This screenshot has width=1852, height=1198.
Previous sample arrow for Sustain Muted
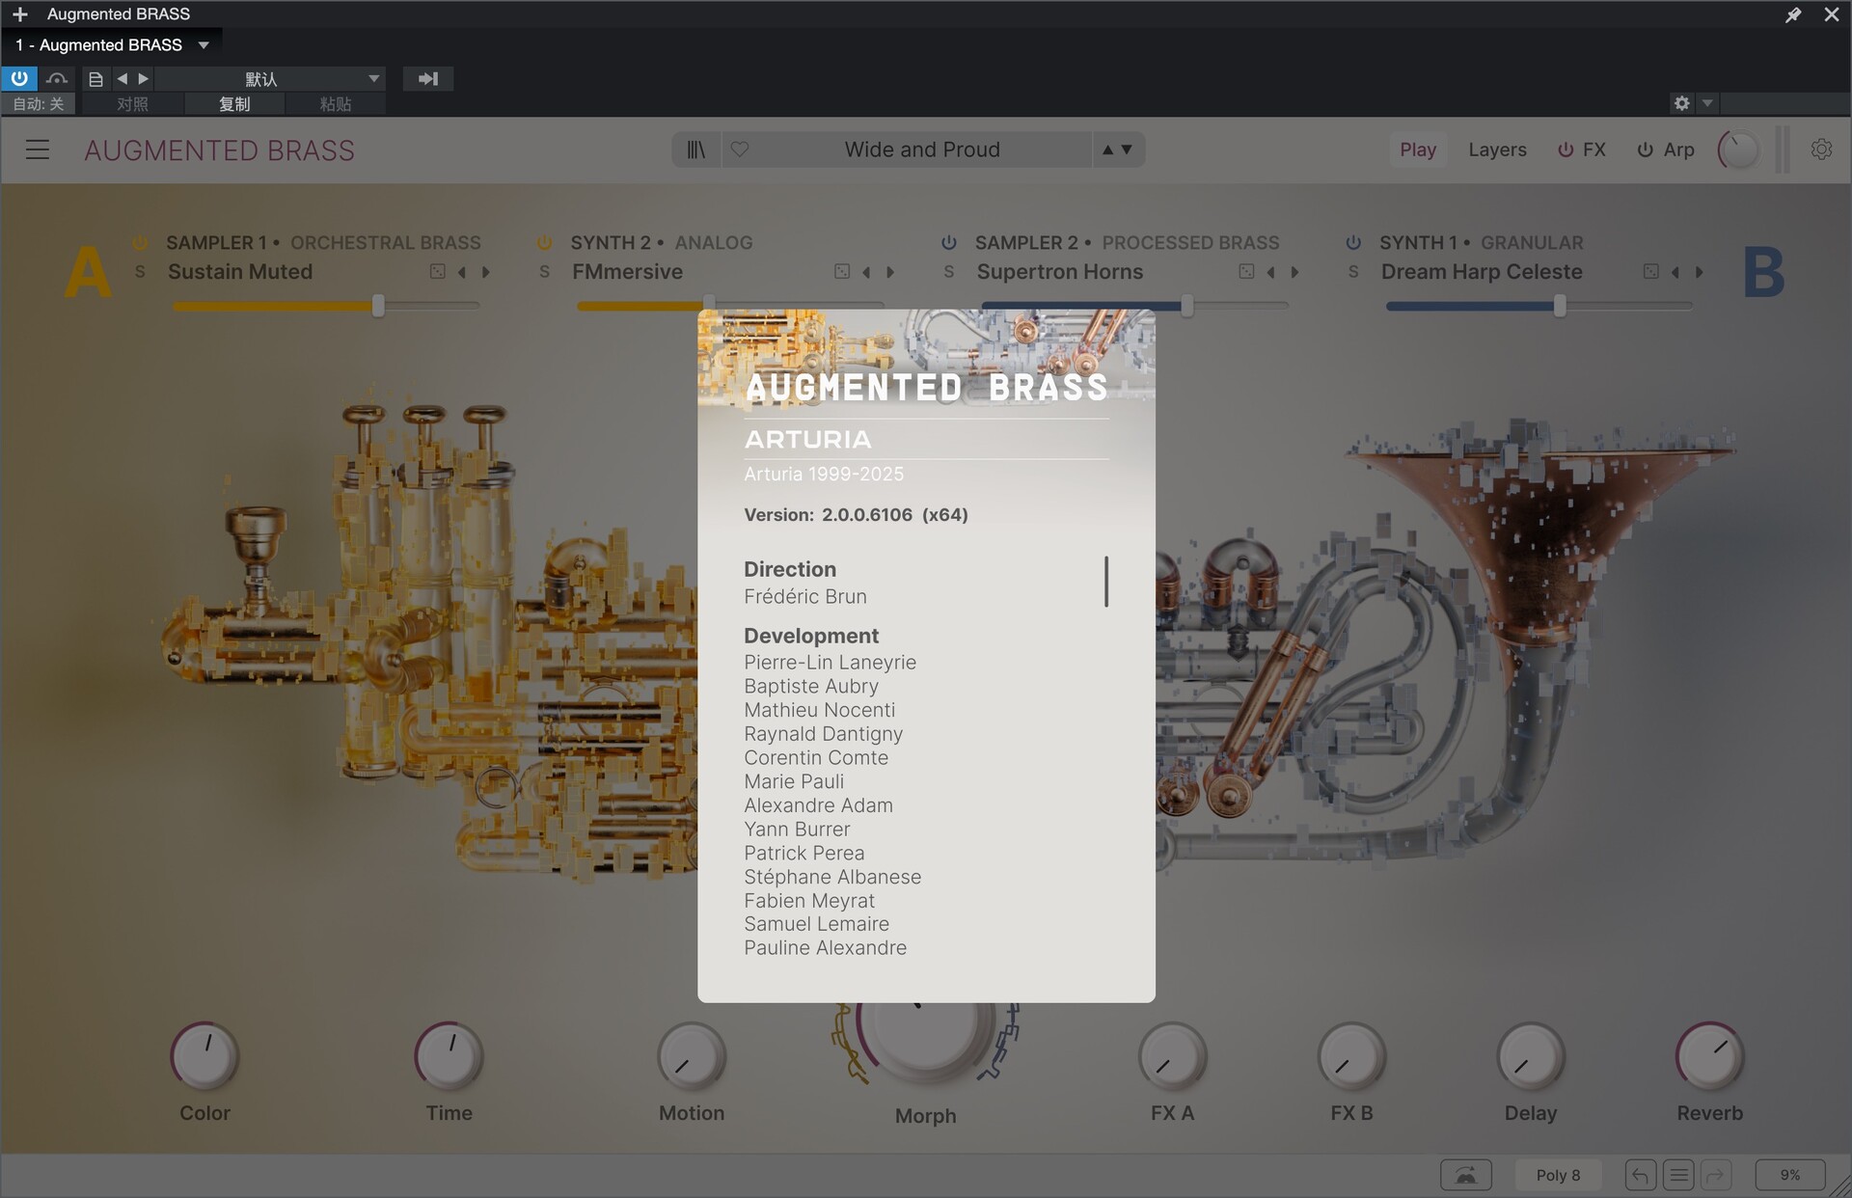(462, 272)
